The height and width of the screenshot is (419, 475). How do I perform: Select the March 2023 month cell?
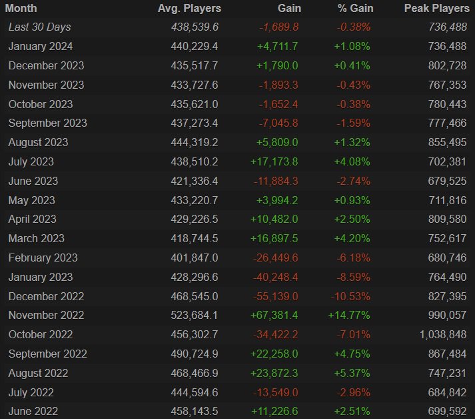click(37, 238)
